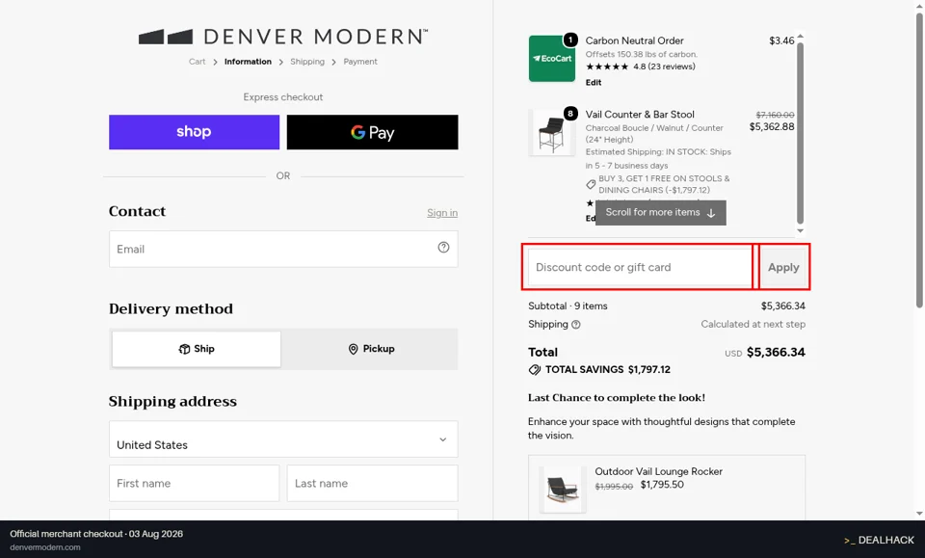Click the $1,795.50 rocker price
Screen dimensions: 925x558
[662, 485]
